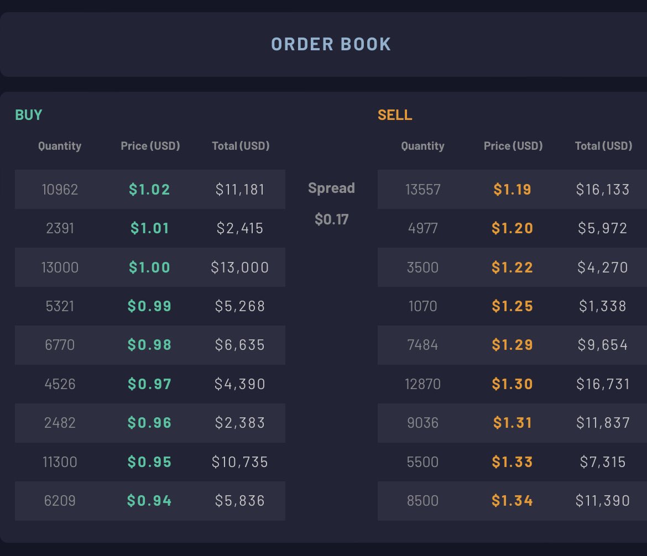The image size is (647, 556).
Task: Select buy total $4,390
Action: pos(240,384)
